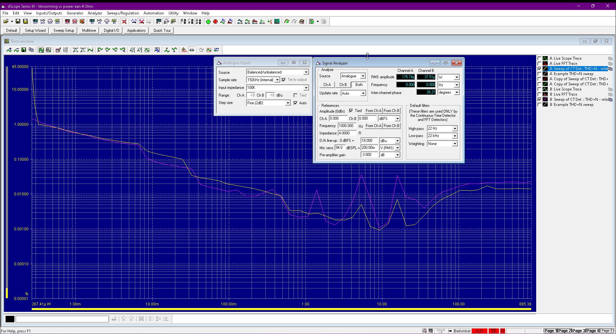Click the Pre-amplifier gain input field
The width and height of the screenshot is (616, 334).
pyautogui.click(x=369, y=155)
